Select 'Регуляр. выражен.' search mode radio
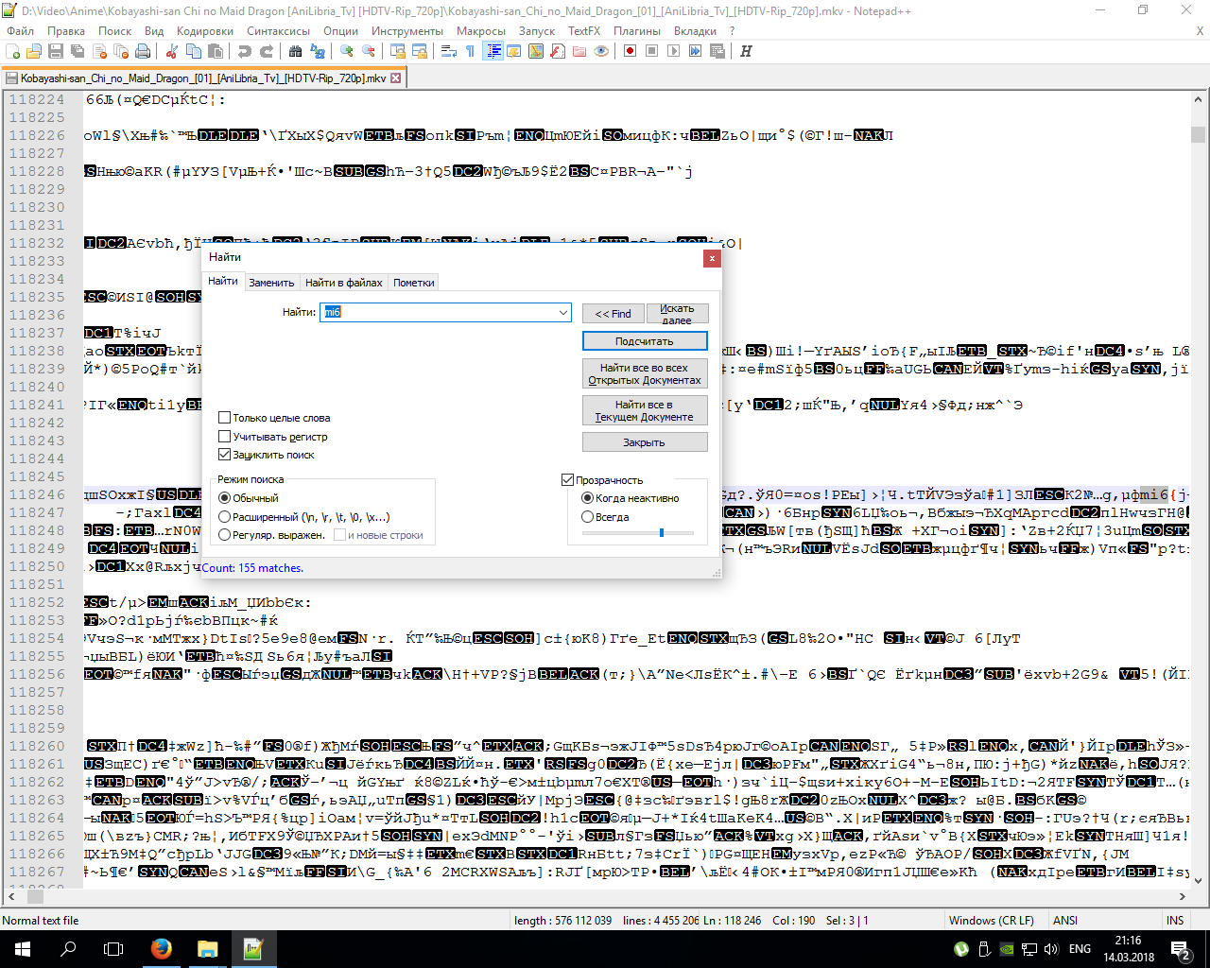Viewport: 1210px width, 968px height. [x=270, y=535]
